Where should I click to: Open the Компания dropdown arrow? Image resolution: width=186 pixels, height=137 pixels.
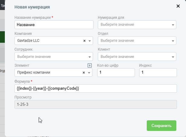point(90,41)
